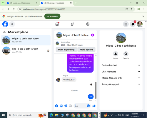Dismiss the default browser notification bar

pos(143,16)
